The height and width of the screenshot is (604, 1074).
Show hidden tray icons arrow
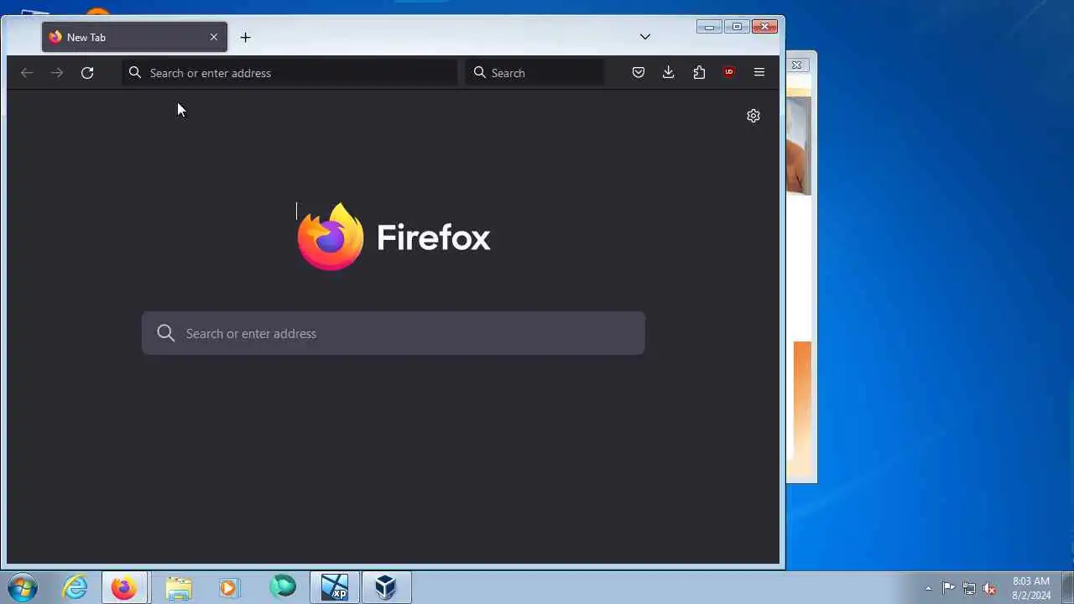(928, 588)
